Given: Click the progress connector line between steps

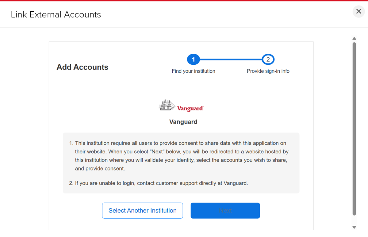Looking at the screenshot, I should coord(231,59).
